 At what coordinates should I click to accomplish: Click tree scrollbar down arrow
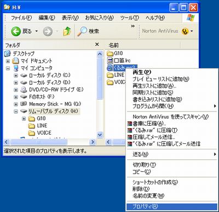click(100, 135)
